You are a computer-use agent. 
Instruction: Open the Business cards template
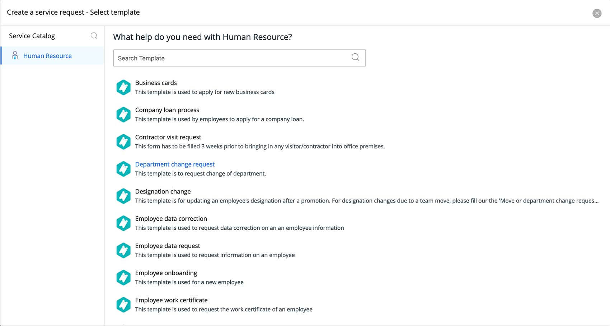click(156, 83)
